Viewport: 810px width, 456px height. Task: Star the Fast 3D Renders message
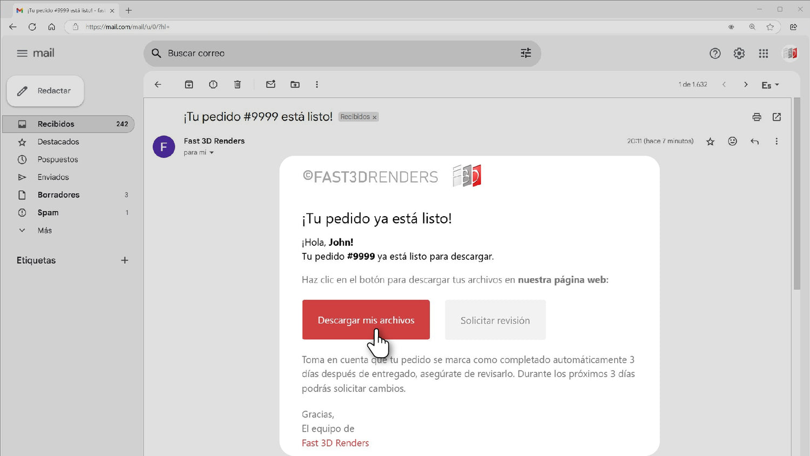click(710, 142)
